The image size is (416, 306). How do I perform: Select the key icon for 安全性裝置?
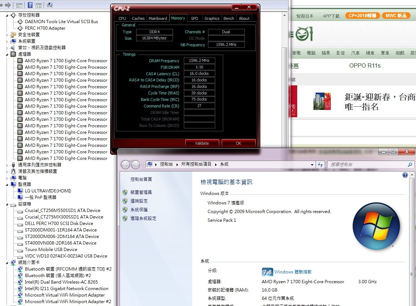click(13, 34)
